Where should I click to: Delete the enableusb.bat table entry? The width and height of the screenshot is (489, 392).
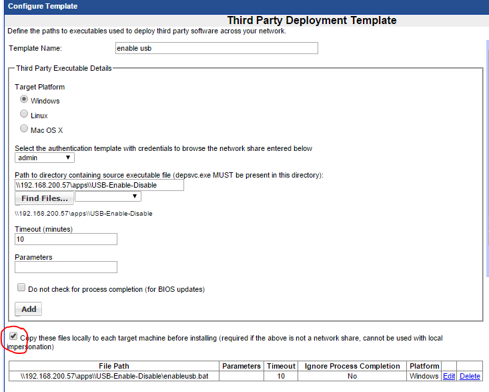(470, 377)
